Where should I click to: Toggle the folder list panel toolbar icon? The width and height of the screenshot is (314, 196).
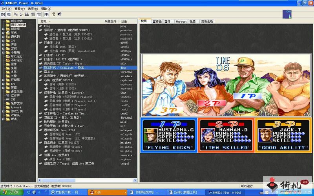pyautogui.click(x=3, y=15)
